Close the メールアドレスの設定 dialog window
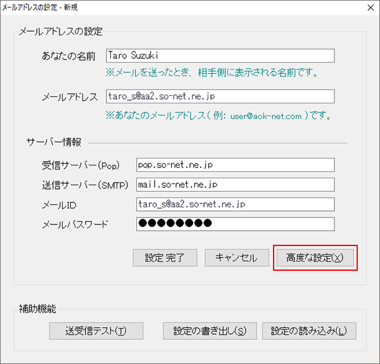Viewport: 380px width, 364px height. click(369, 8)
